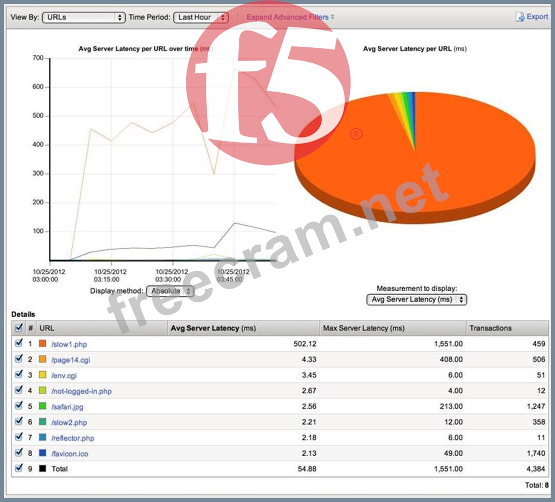This screenshot has height=502, width=555.
Task: Click the dark blue swatch for /favicon.ico
Action: [42, 453]
